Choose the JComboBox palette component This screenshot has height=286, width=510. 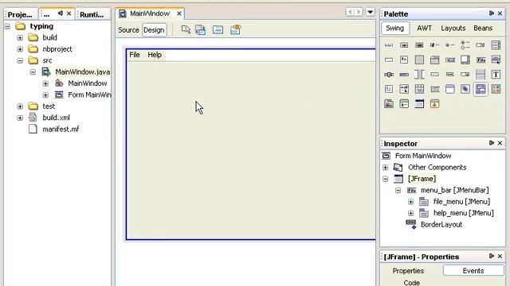[481, 45]
